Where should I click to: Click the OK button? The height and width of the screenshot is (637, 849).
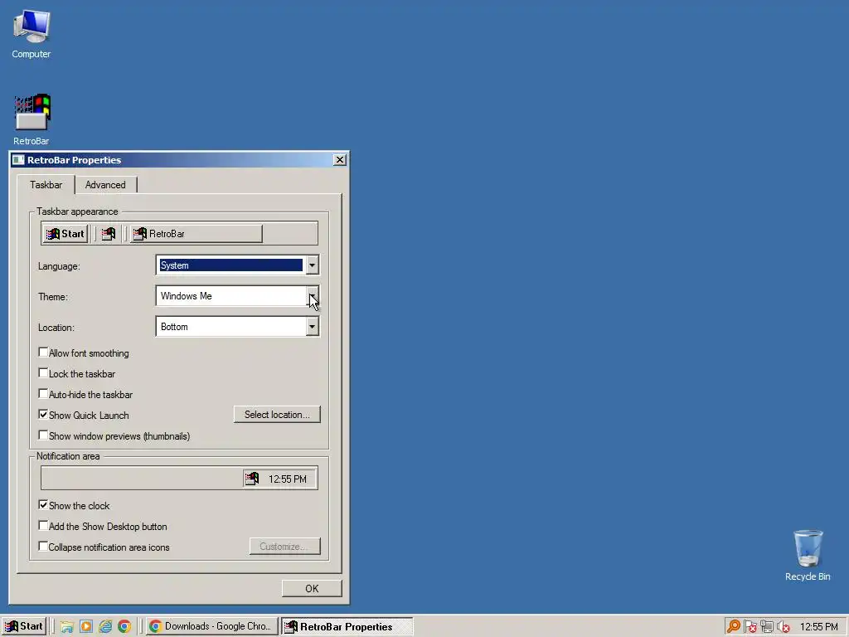coord(312,588)
